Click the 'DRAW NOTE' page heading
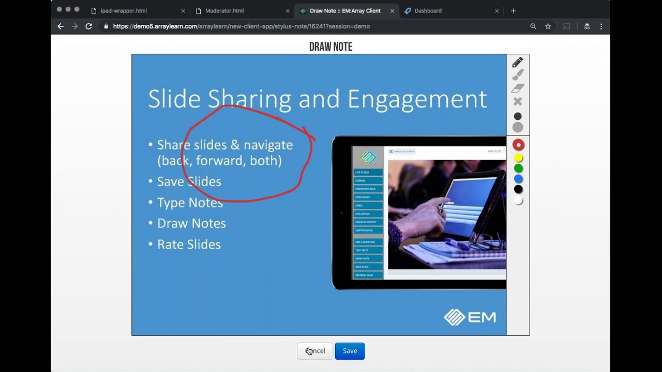 pos(330,47)
